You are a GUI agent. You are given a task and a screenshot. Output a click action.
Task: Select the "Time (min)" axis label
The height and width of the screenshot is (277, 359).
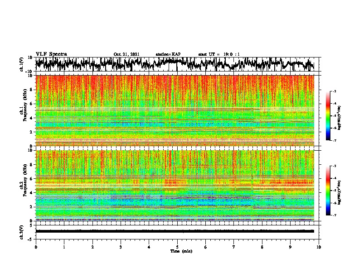pos(181,251)
